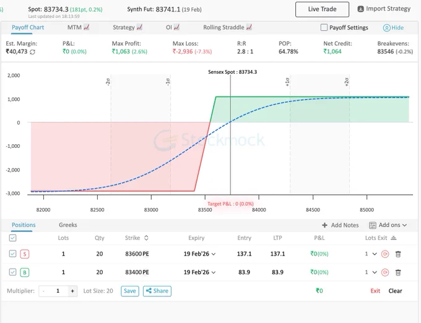Viewport: 421px width, 323px height.
Task: Decrease the multiplier value
Action: (44, 291)
